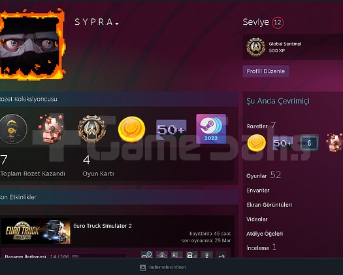This screenshot has height=275, width=343.
Task: Open the gold coin badge under Rozetler
Action: click(x=256, y=143)
